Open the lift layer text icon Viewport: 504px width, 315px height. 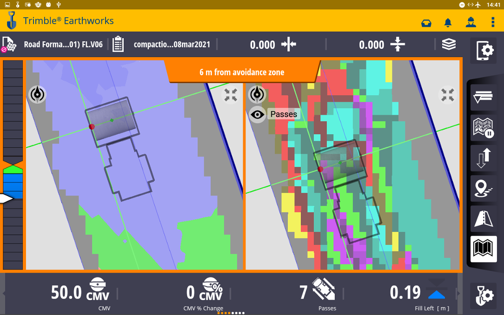483,97
